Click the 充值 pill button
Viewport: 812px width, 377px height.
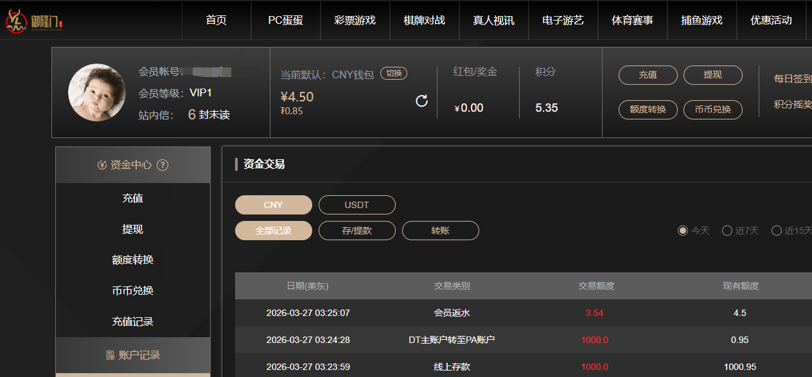(x=648, y=75)
